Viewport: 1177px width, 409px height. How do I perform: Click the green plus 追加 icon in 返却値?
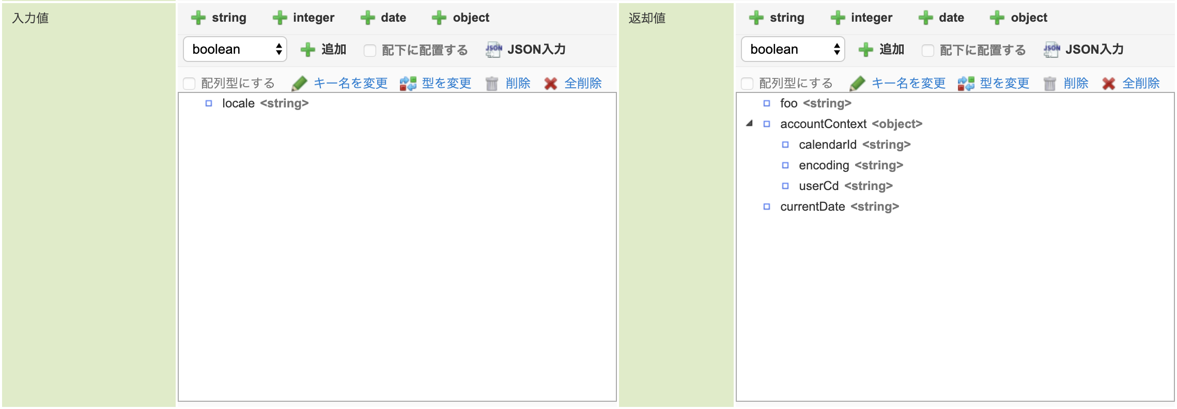866,49
